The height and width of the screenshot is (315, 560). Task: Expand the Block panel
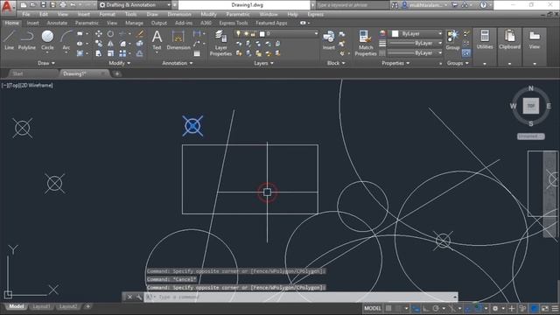(x=336, y=63)
